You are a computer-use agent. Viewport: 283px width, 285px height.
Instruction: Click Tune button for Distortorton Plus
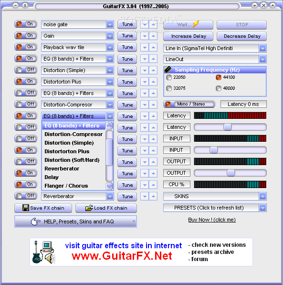[127, 82]
